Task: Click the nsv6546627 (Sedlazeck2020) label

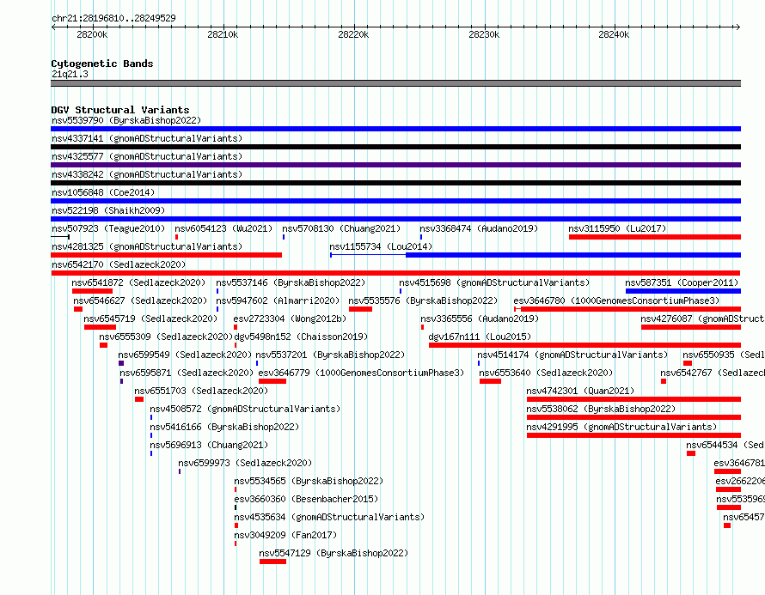Action: pyautogui.click(x=140, y=301)
